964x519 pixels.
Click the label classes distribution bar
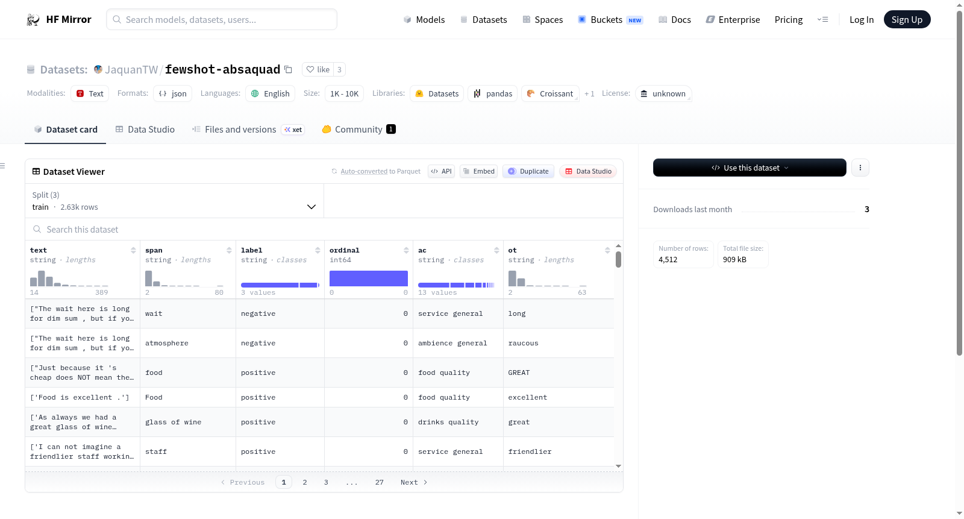coord(280,285)
